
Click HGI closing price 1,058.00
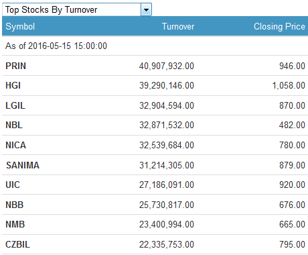coord(289,85)
